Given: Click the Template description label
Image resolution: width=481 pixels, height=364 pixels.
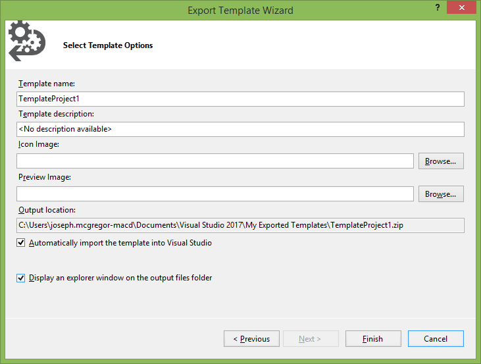Looking at the screenshot, I should pyautogui.click(x=56, y=114).
